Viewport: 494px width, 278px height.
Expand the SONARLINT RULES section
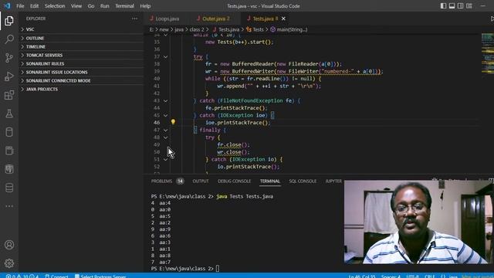tap(81, 63)
